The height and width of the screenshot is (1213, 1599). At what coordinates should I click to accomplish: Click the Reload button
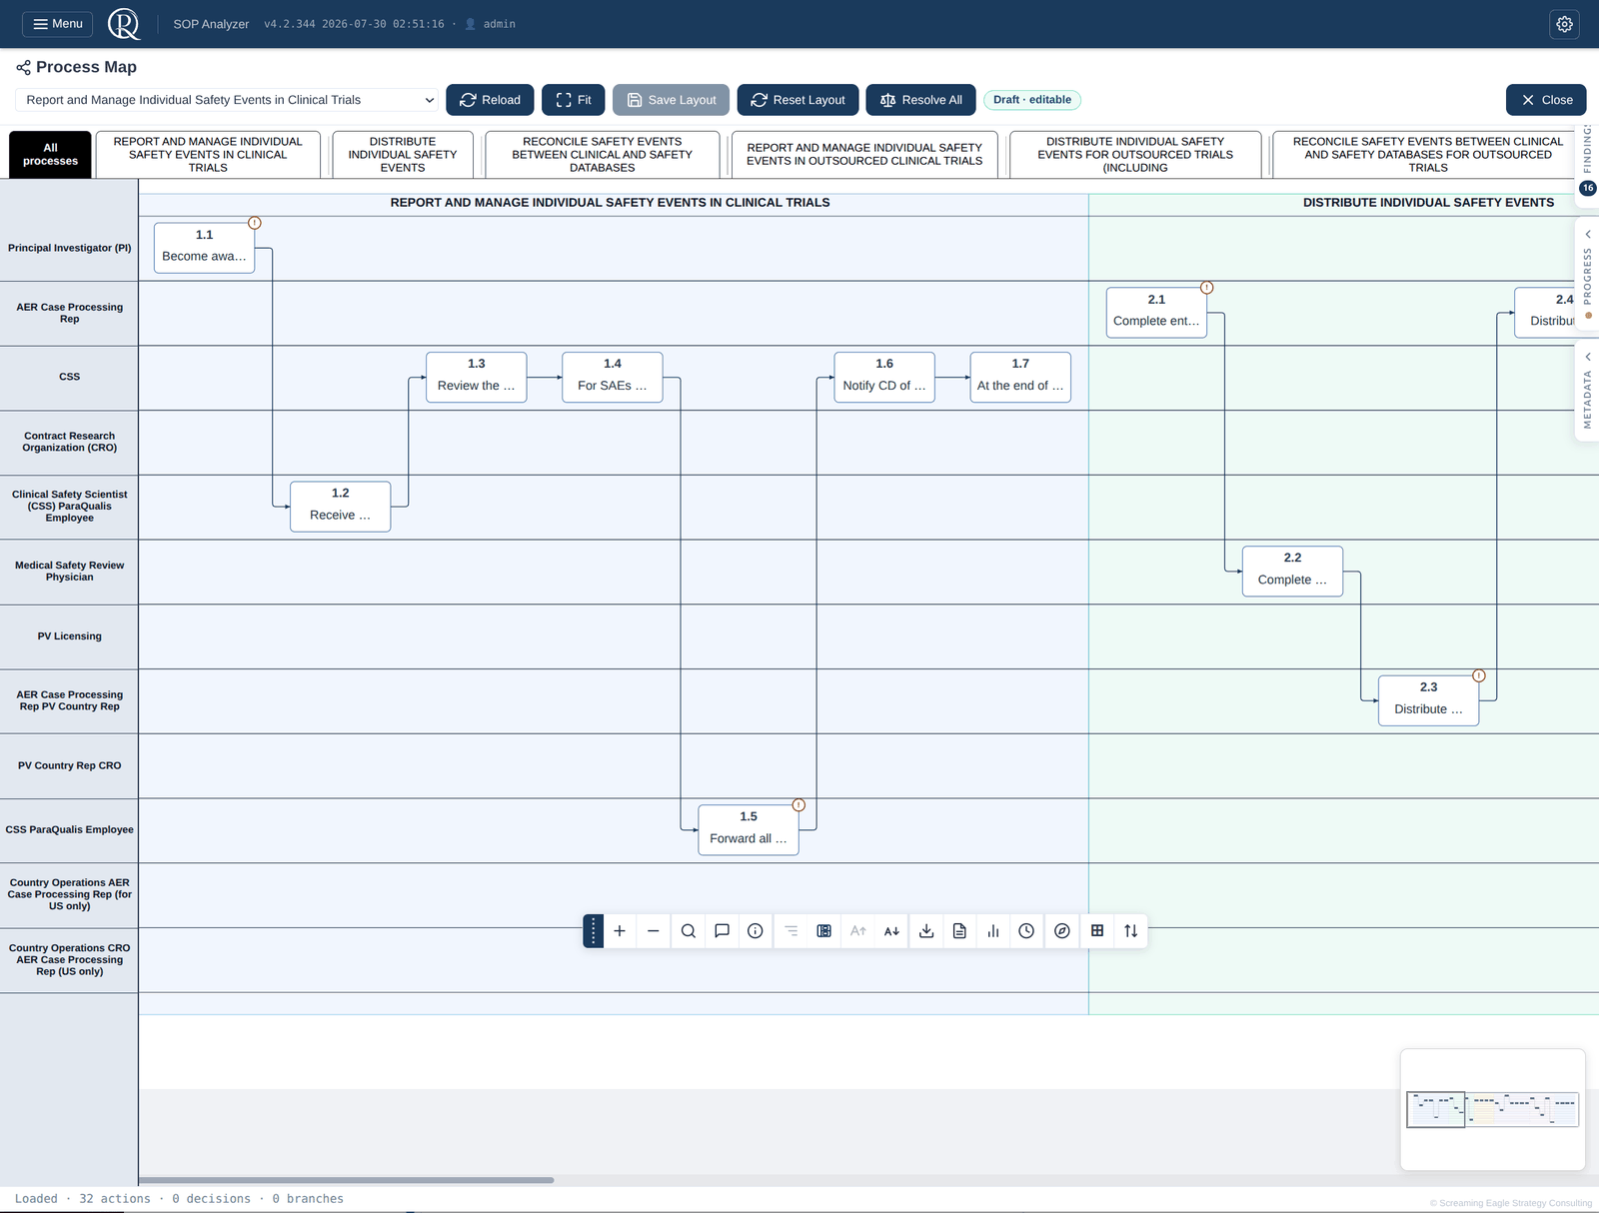tap(490, 100)
